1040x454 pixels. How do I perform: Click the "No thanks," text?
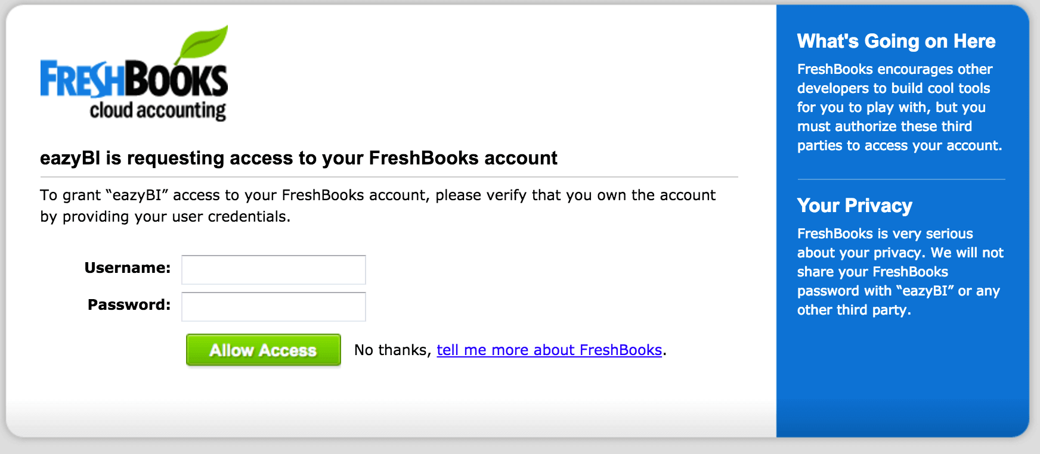click(392, 350)
